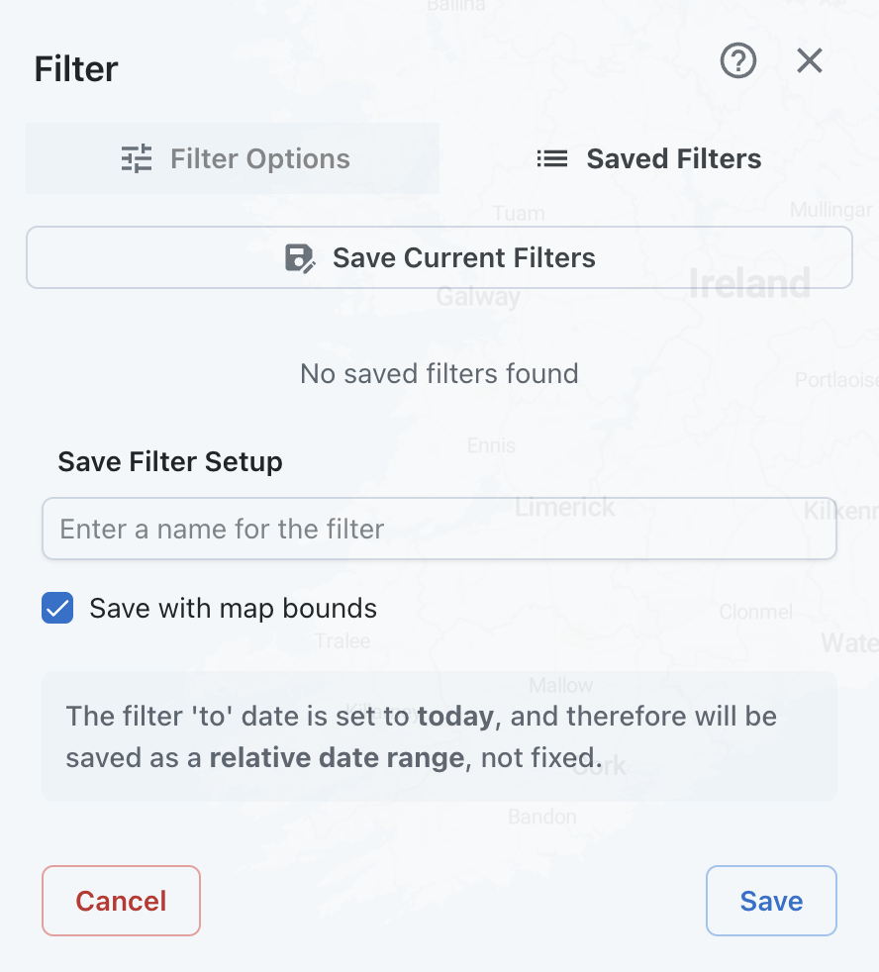The height and width of the screenshot is (972, 879).
Task: Switch to the Filter Options tab
Action: pyautogui.click(x=233, y=158)
